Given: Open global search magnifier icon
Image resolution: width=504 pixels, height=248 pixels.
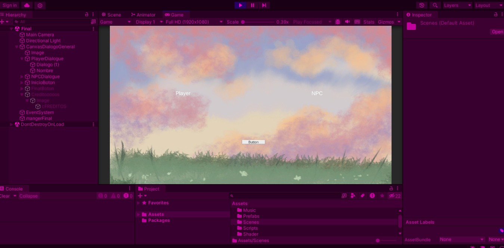Looking at the screenshot, I should 435,5.
